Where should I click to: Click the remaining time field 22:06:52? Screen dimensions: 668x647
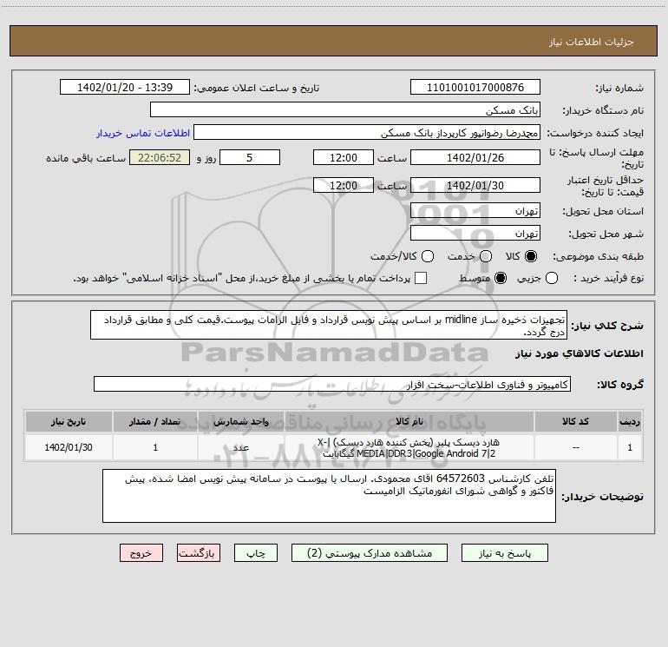click(x=160, y=157)
